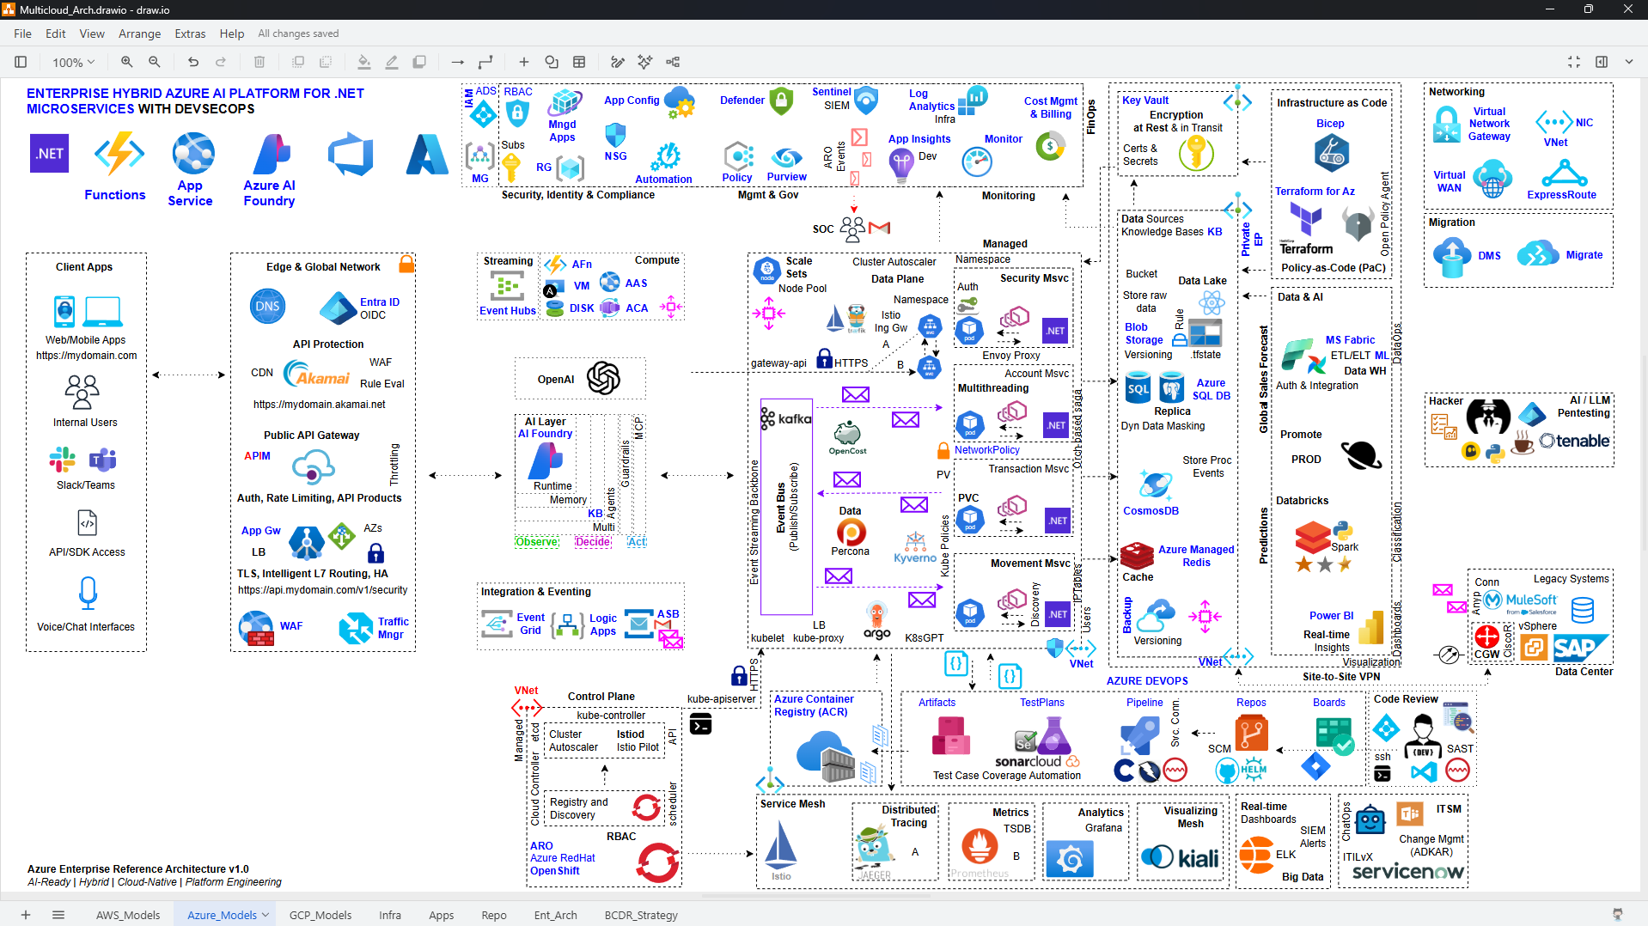The width and height of the screenshot is (1648, 926).
Task: Open the fill color bucket tool
Action: [364, 62]
